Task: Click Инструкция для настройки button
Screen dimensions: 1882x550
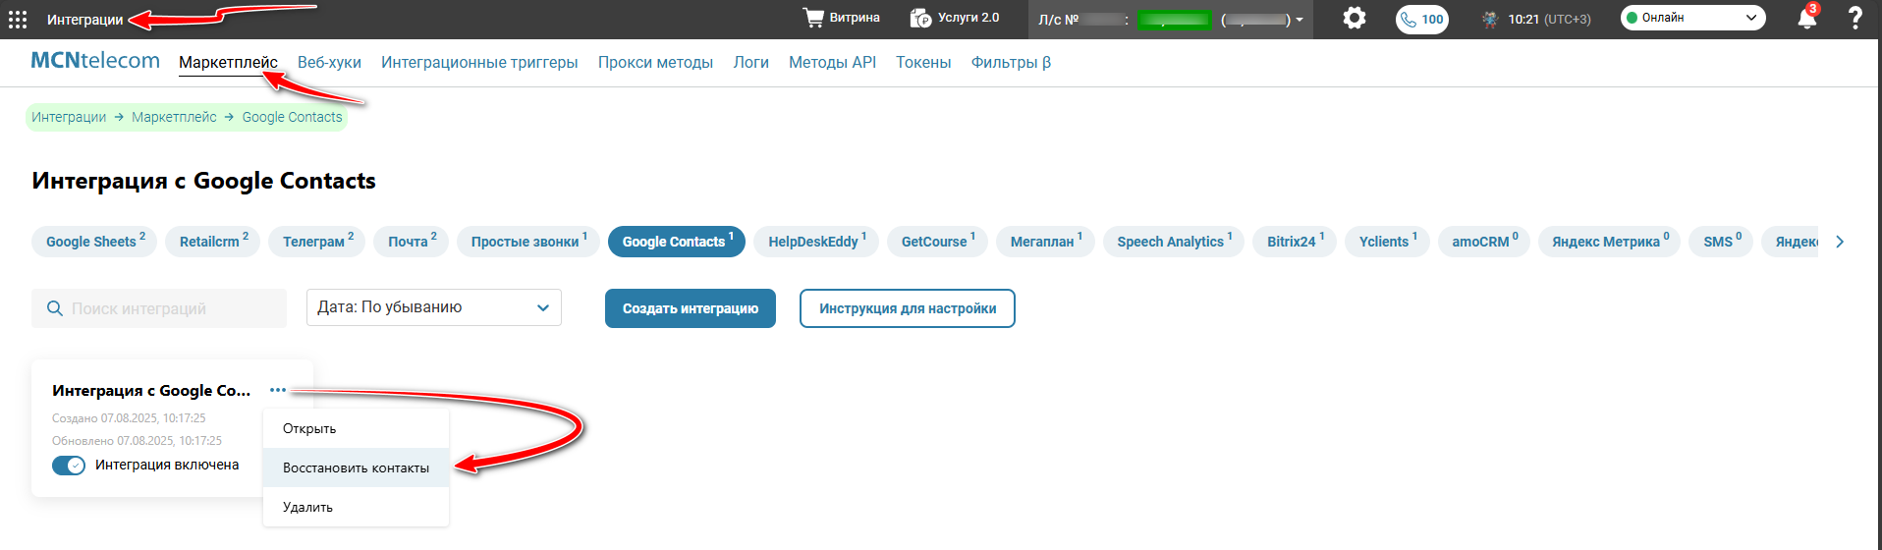Action: pos(908,308)
